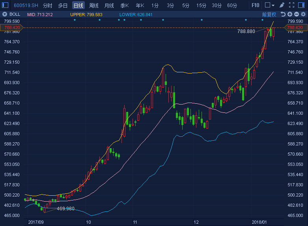This screenshot has width=308, height=226.
Task: Click the 469.980 low price label
Action: pyautogui.click(x=65, y=209)
